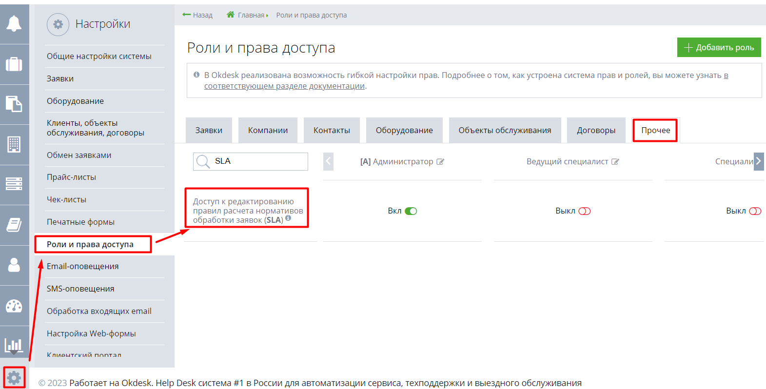Open Обмен заявками settings item
This screenshot has width=766, height=389.
[79, 155]
